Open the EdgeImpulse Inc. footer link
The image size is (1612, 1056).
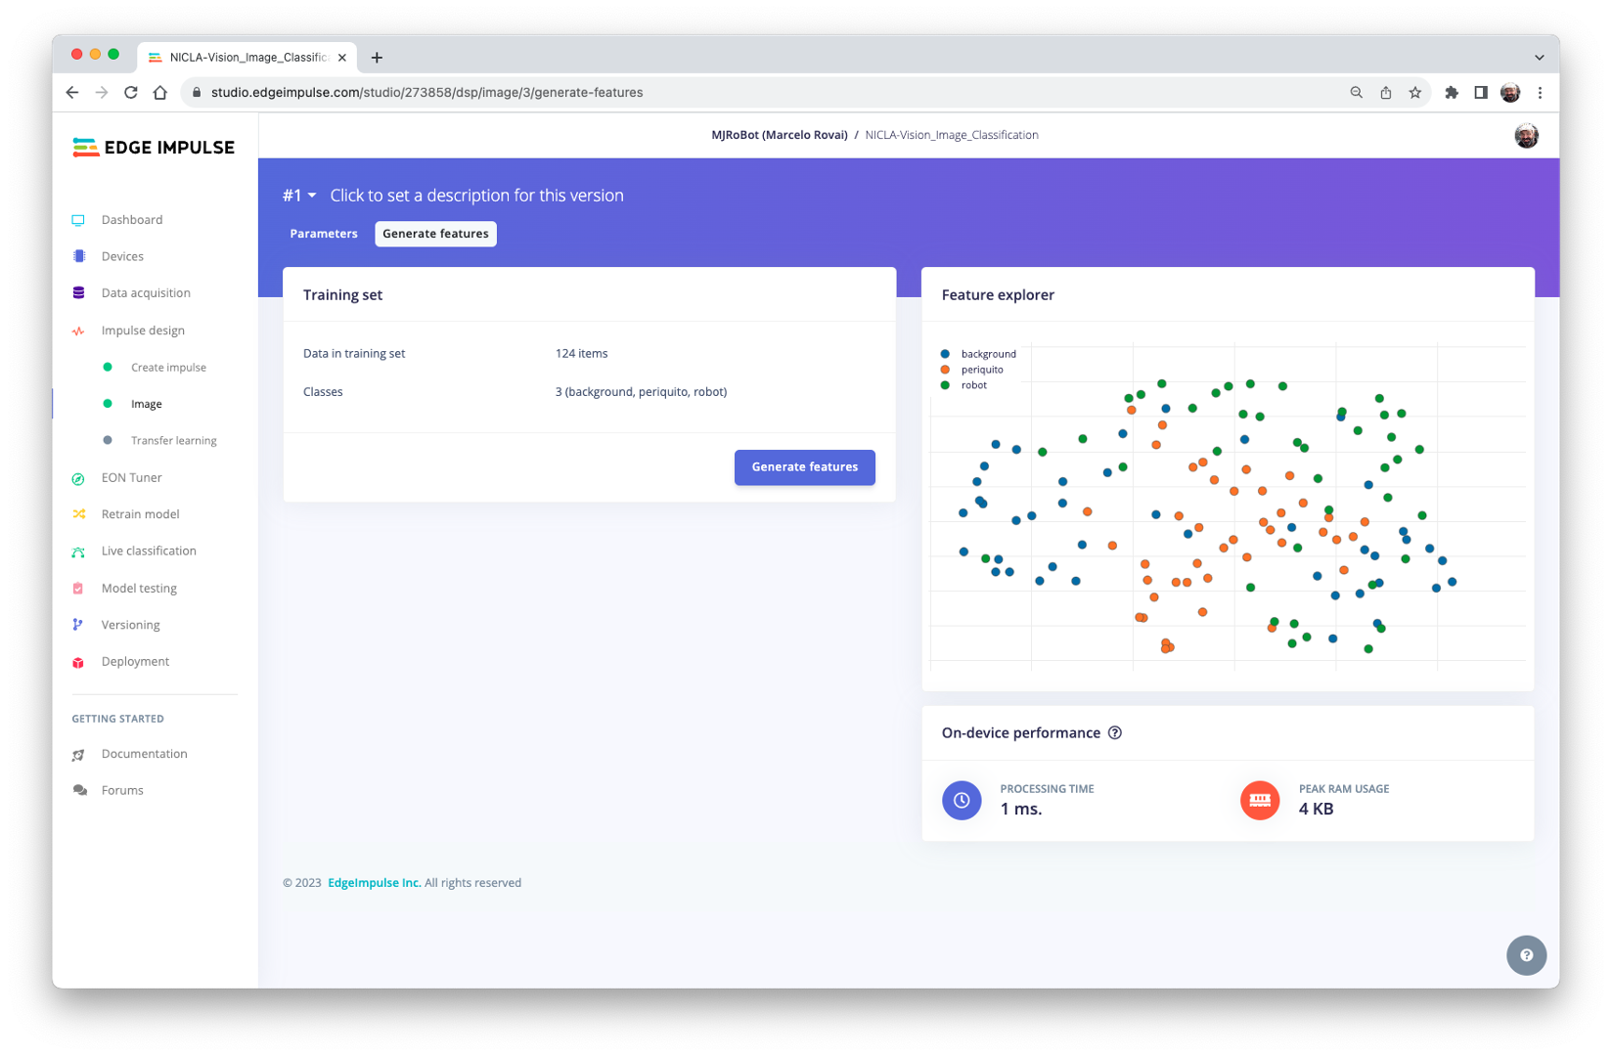tap(374, 883)
